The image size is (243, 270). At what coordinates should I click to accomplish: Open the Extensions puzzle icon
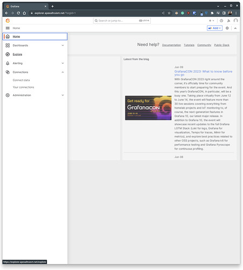coord(212,13)
